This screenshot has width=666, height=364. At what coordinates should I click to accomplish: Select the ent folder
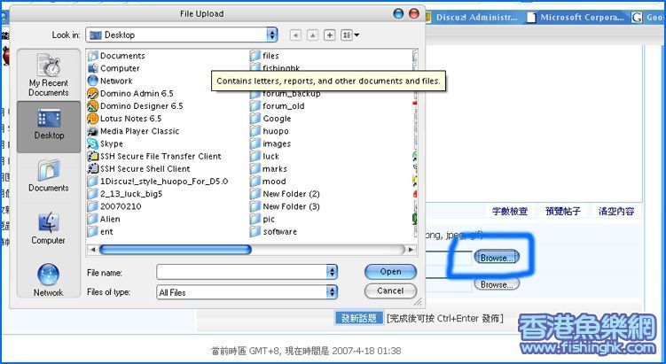pyautogui.click(x=101, y=232)
